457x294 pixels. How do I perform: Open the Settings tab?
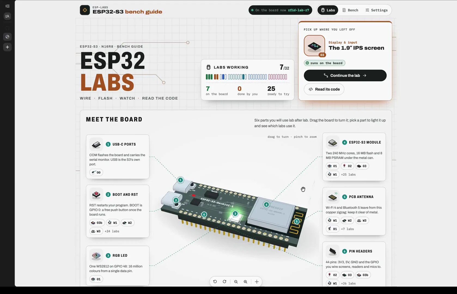click(376, 10)
